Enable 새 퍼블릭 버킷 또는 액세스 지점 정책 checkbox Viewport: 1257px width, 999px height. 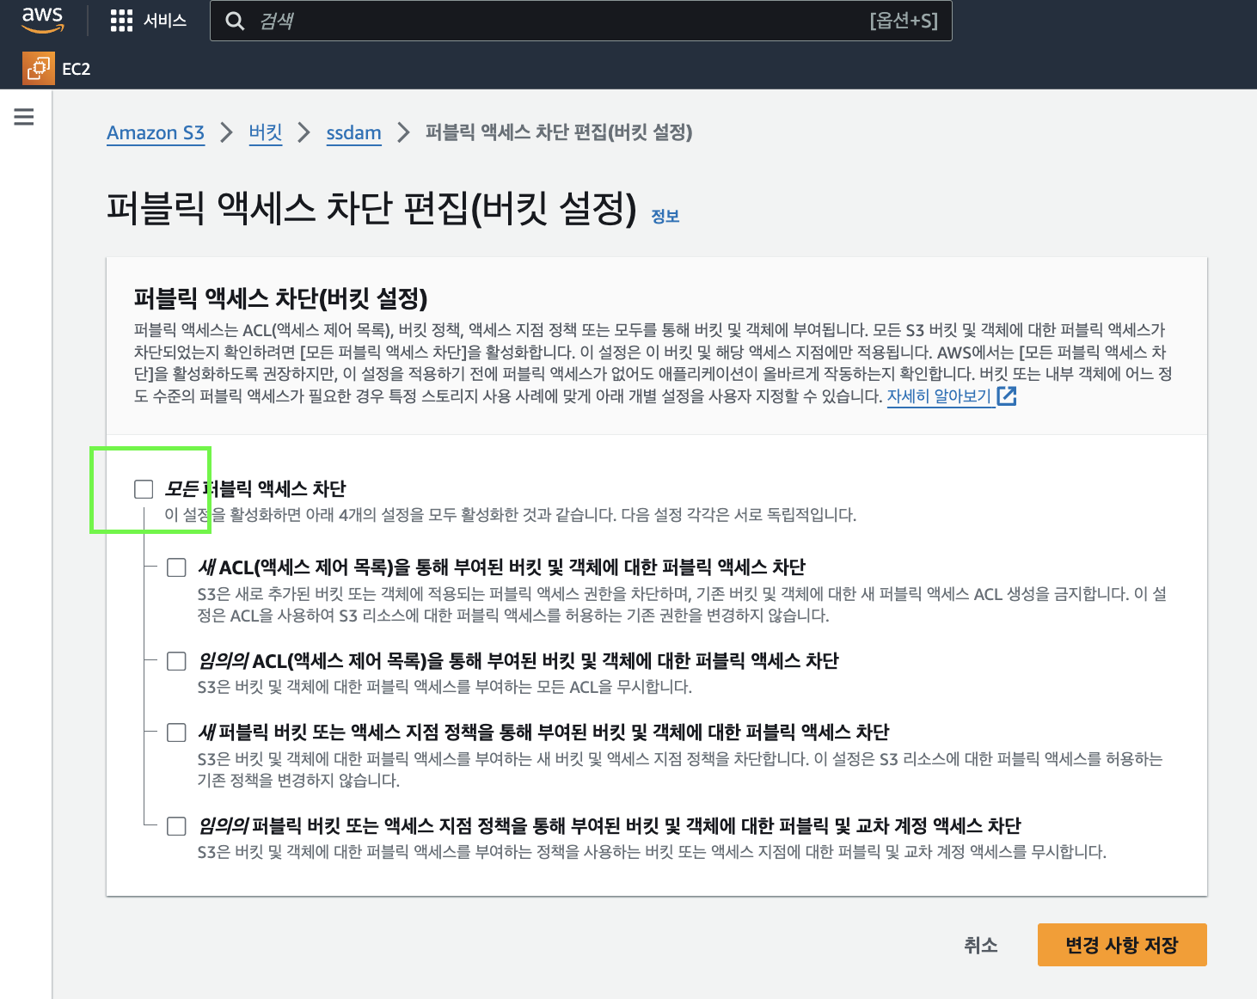pyautogui.click(x=176, y=732)
